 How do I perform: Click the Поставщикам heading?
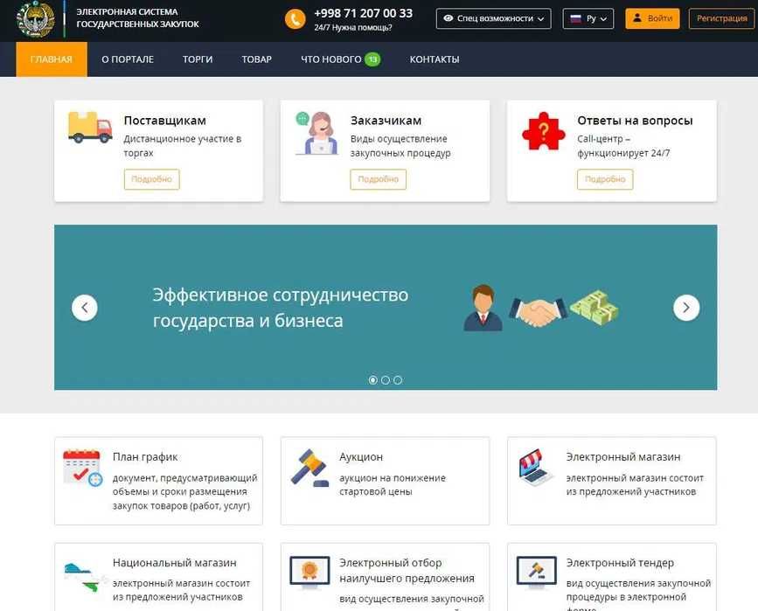pyautogui.click(x=165, y=121)
